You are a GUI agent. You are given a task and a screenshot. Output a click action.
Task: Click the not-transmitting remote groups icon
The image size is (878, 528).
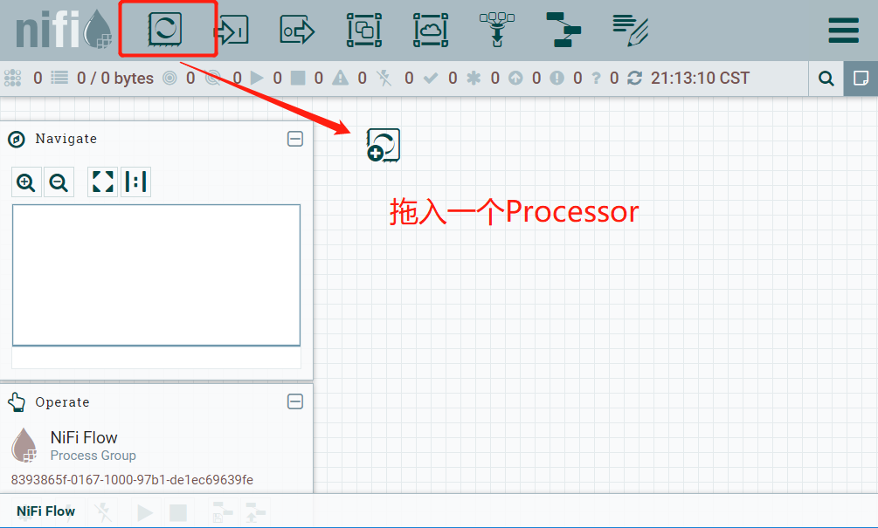213,78
